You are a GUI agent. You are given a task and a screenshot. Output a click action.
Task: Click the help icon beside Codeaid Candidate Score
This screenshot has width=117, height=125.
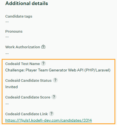click(54, 97)
